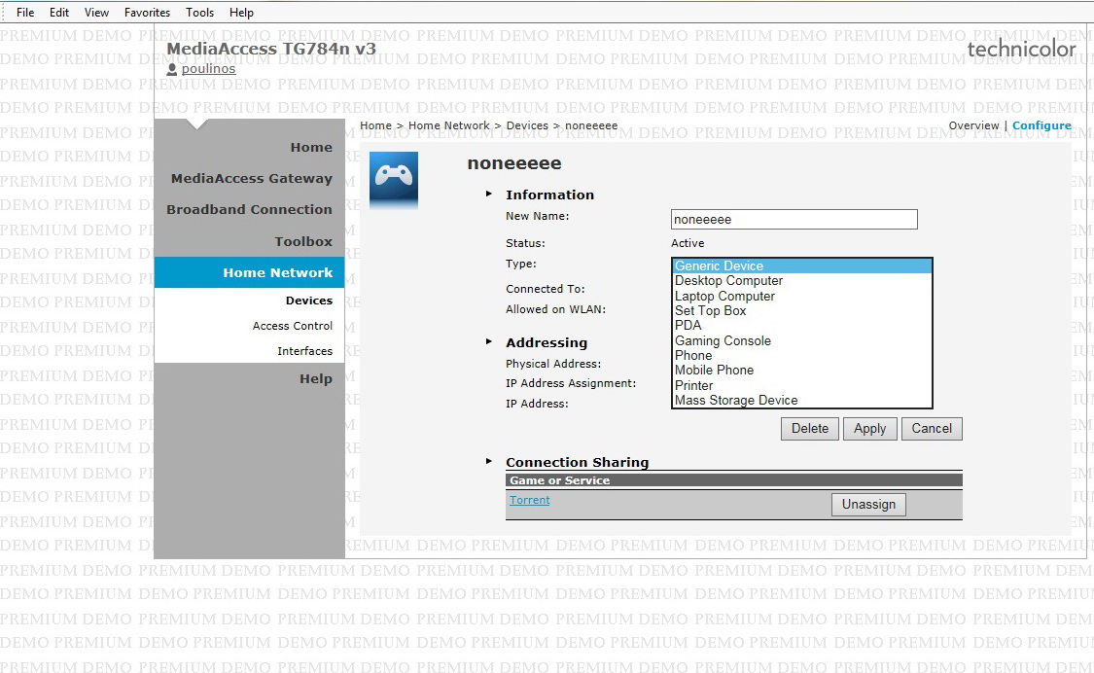Select Gaming Console device type
The image size is (1094, 673).
[x=801, y=340]
